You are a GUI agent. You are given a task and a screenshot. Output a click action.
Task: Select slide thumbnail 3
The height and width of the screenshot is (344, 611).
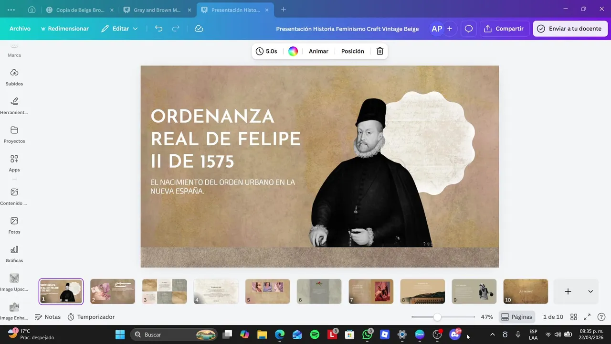tap(164, 291)
